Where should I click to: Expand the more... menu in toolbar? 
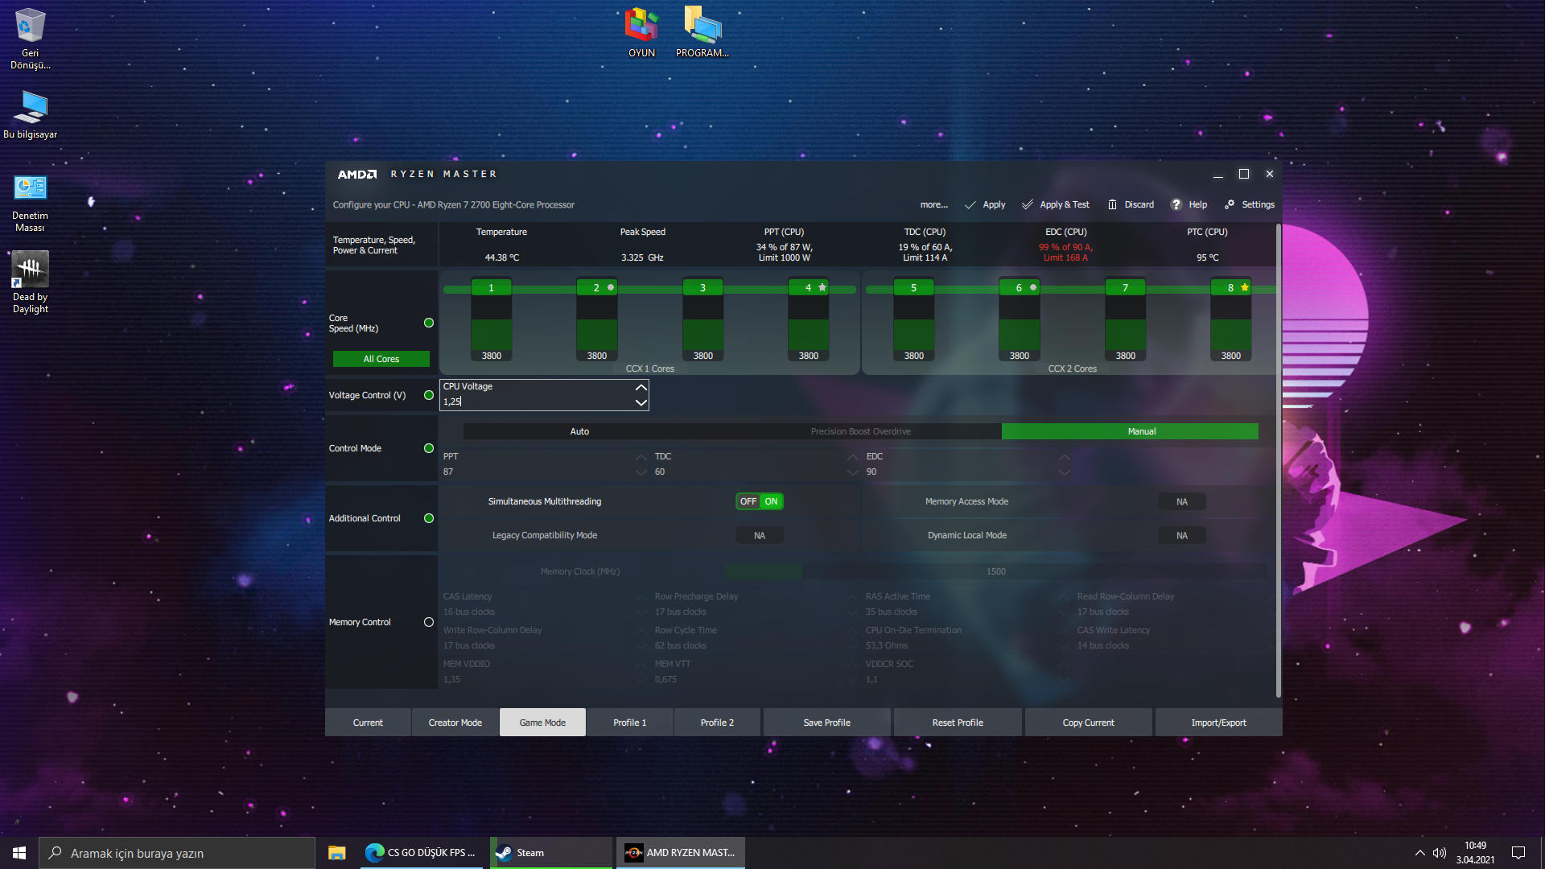pyautogui.click(x=933, y=204)
